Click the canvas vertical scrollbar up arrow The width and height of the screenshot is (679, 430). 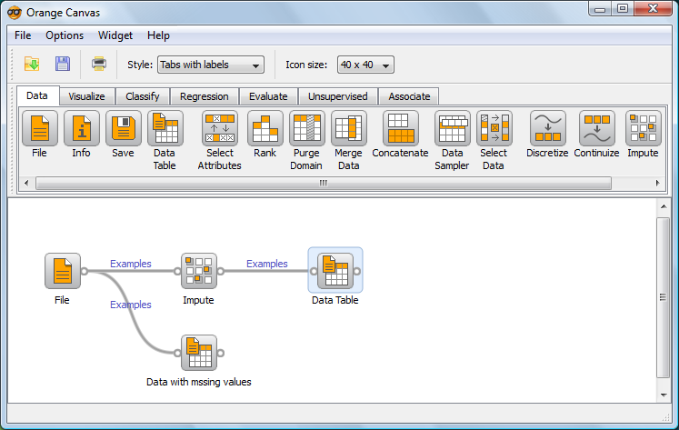(664, 206)
